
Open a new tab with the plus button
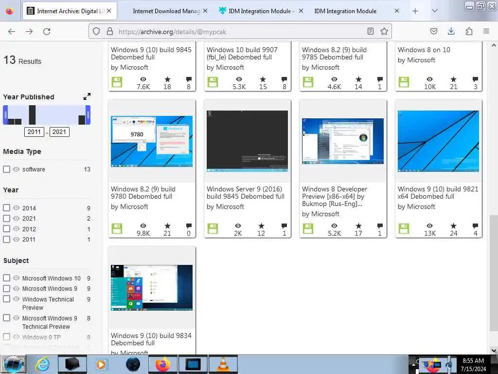tap(415, 11)
